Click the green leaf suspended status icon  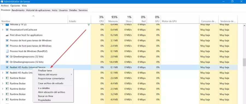(89, 25)
